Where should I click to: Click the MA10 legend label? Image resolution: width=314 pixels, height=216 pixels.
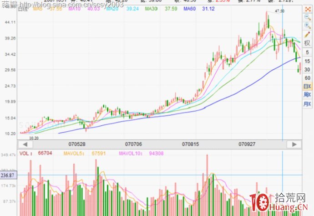[74, 9]
